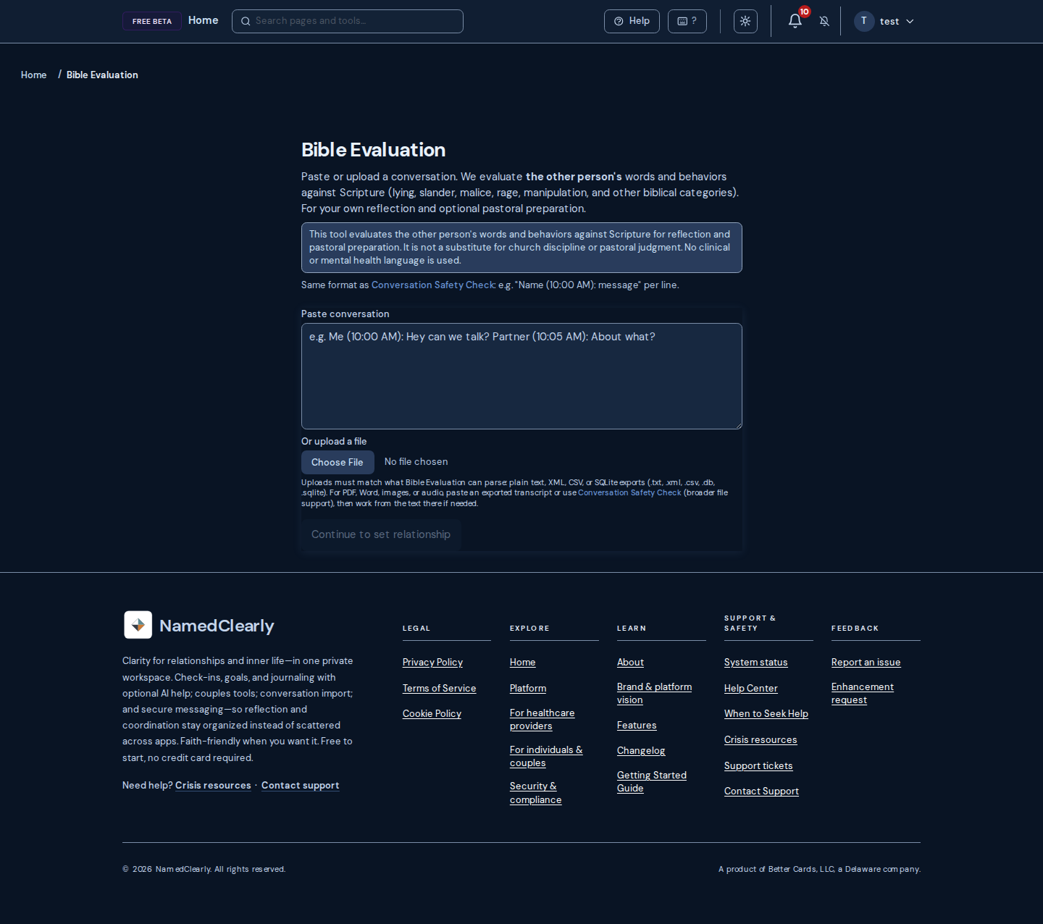Open Security & compliance link

(x=535, y=793)
